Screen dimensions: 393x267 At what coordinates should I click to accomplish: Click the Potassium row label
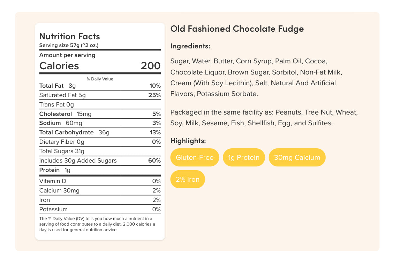[x=53, y=209]
